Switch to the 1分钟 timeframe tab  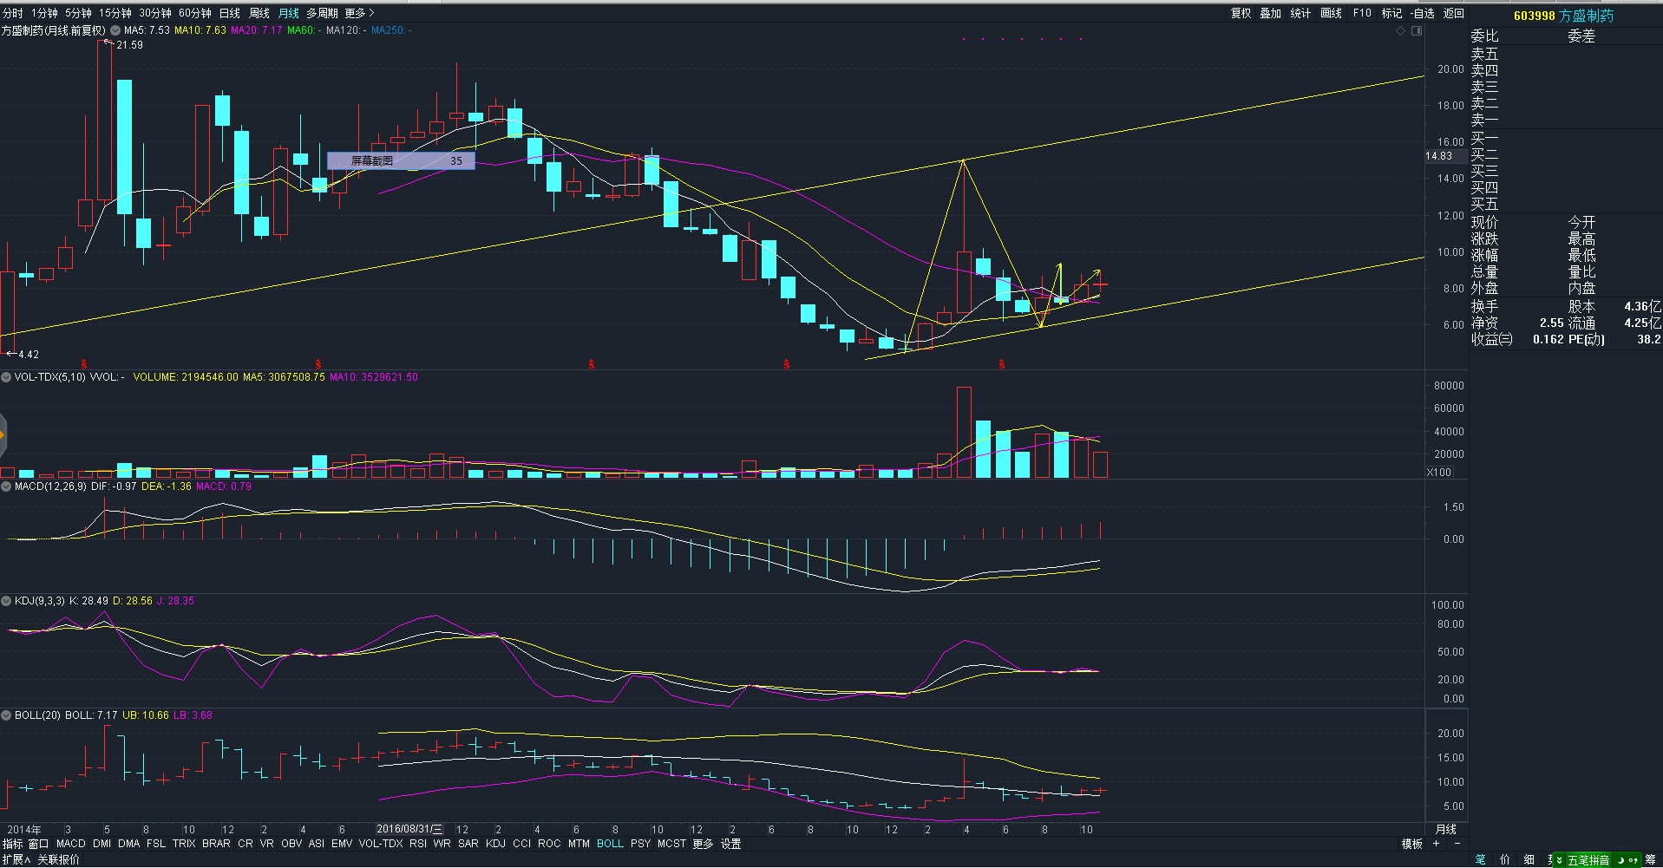point(44,13)
